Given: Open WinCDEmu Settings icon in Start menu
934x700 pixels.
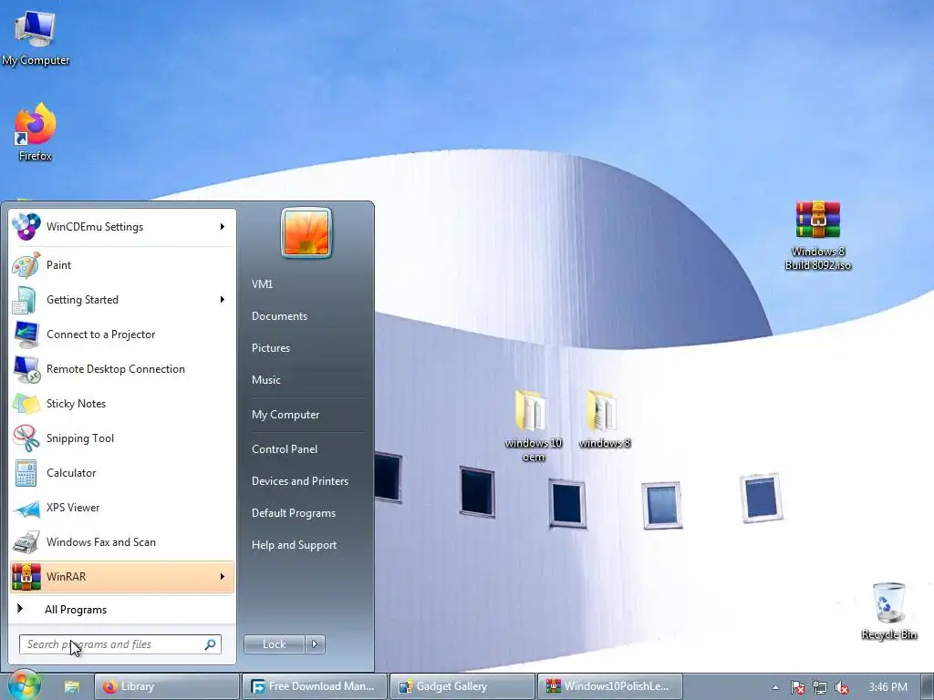Looking at the screenshot, I should pyautogui.click(x=26, y=227).
